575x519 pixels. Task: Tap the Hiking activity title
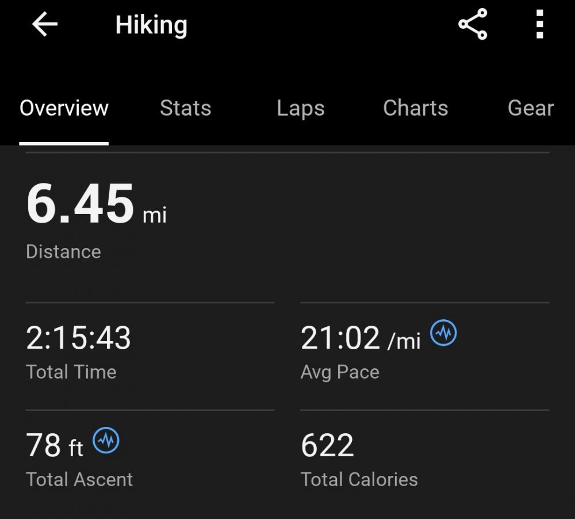point(151,25)
